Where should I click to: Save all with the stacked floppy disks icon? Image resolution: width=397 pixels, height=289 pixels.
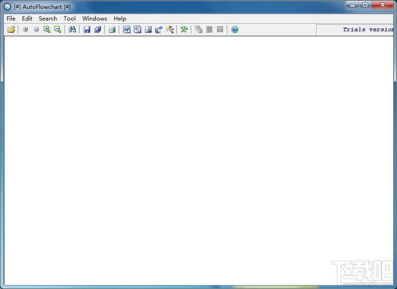click(x=98, y=29)
